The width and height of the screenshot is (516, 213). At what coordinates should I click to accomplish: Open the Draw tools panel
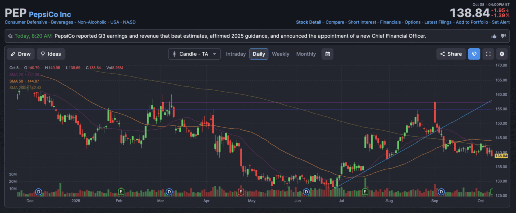click(x=20, y=54)
